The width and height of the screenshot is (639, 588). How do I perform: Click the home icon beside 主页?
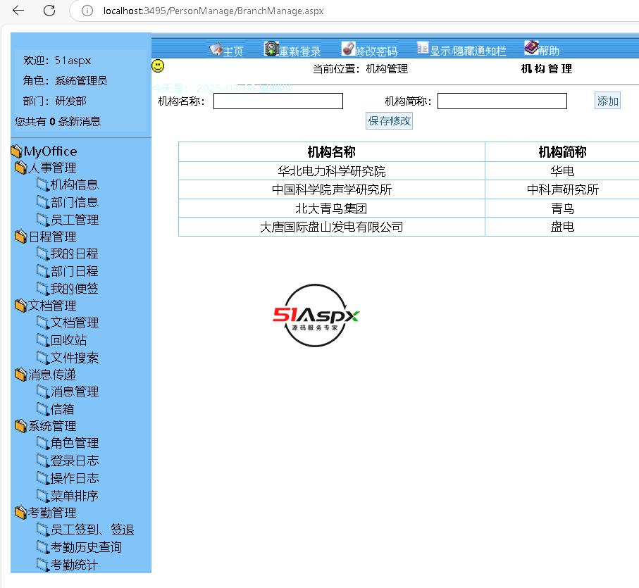coord(216,50)
